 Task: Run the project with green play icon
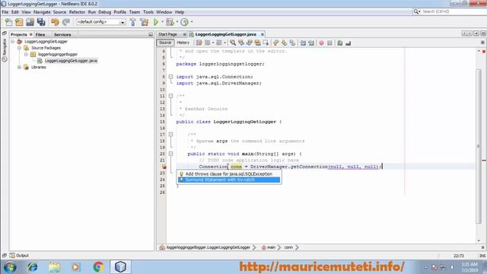click(156, 22)
